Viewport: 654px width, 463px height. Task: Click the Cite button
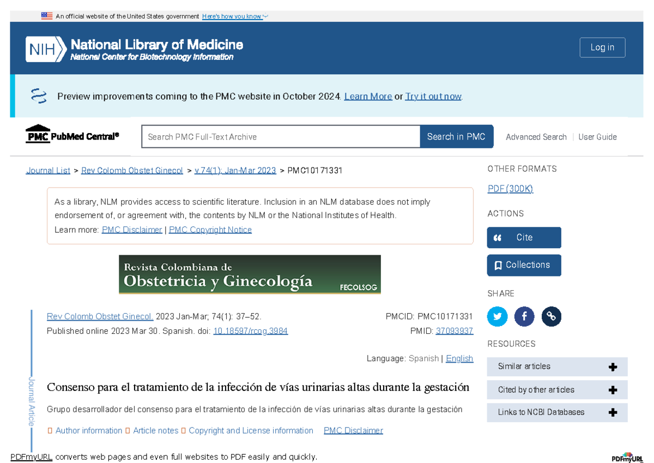524,238
